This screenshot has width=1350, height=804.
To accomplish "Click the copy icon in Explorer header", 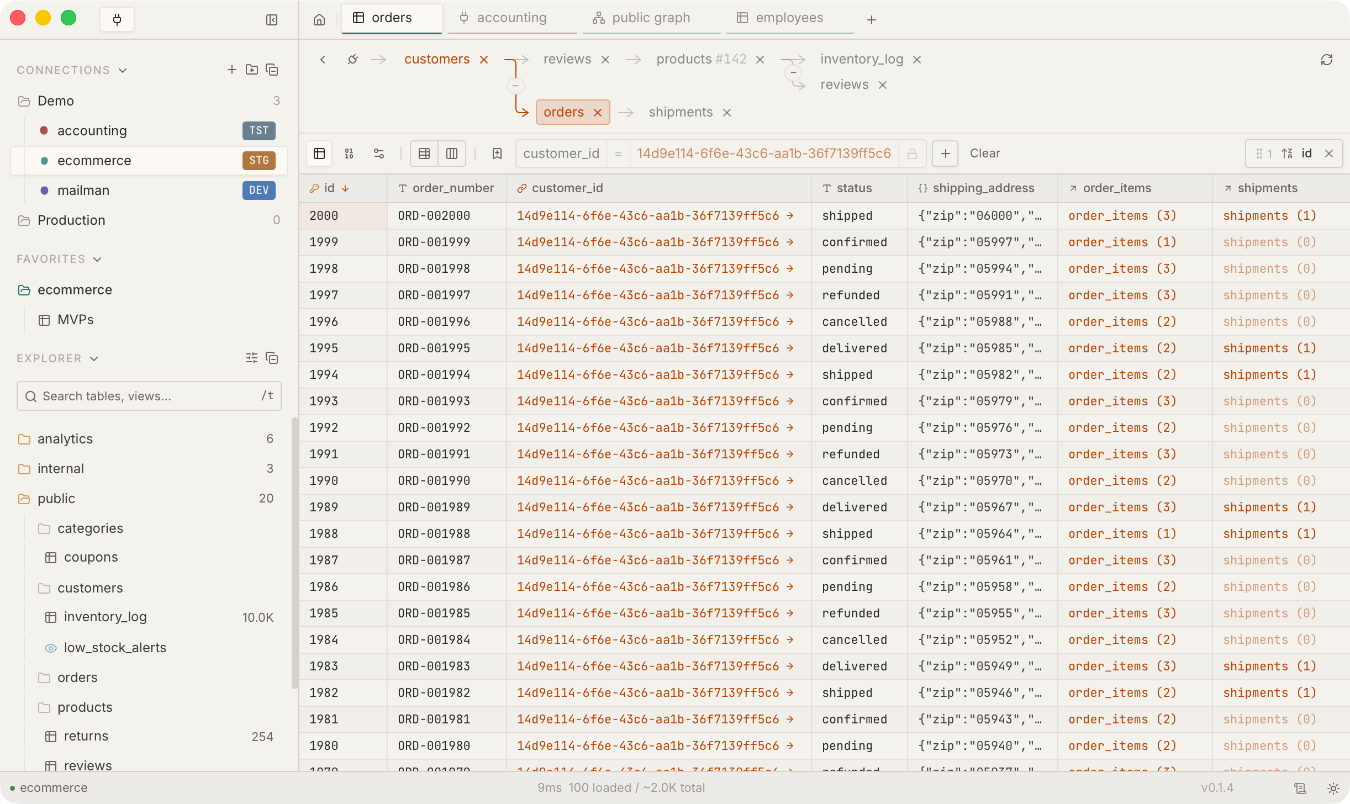I will tap(272, 358).
